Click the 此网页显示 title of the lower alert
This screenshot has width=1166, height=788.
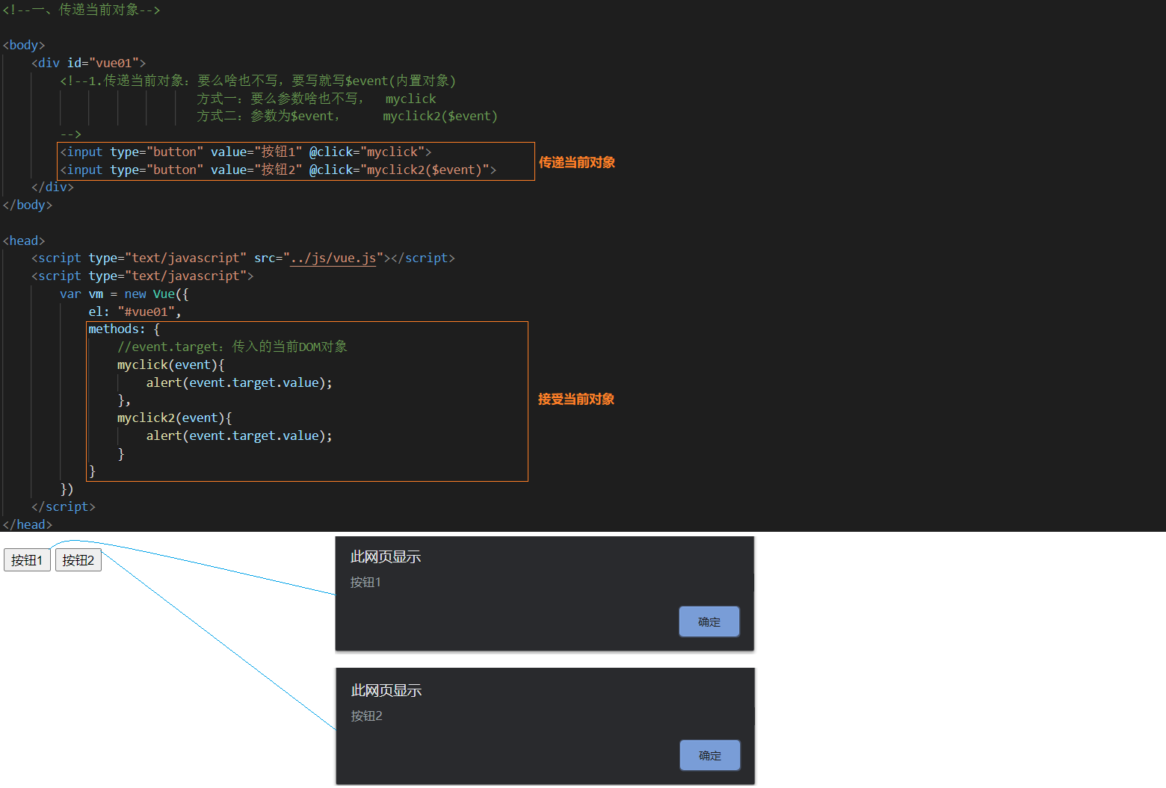click(x=386, y=691)
